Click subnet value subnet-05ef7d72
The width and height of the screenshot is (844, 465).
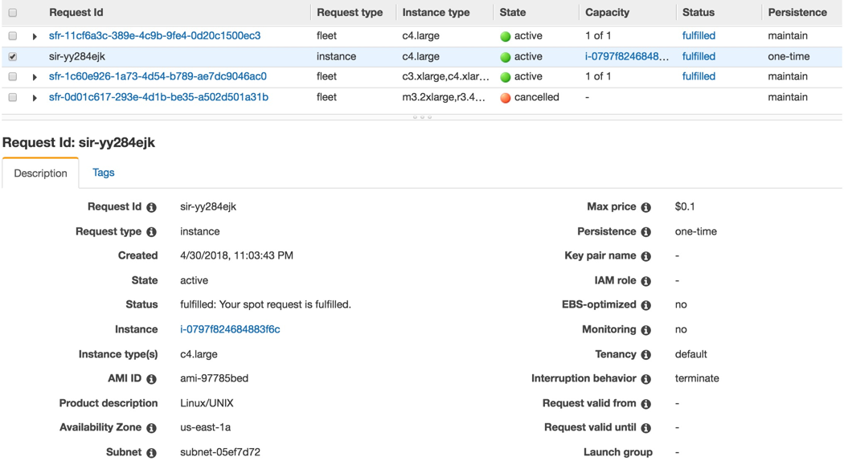220,452
